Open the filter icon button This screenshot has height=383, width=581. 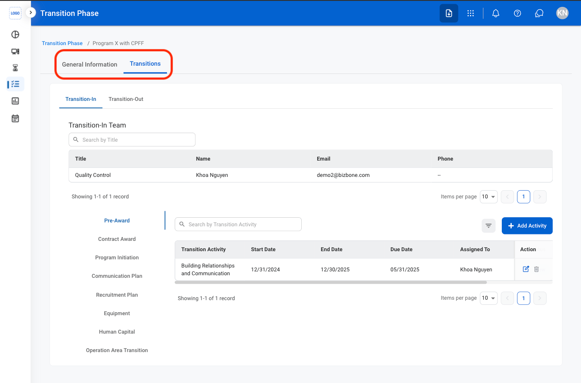click(488, 225)
